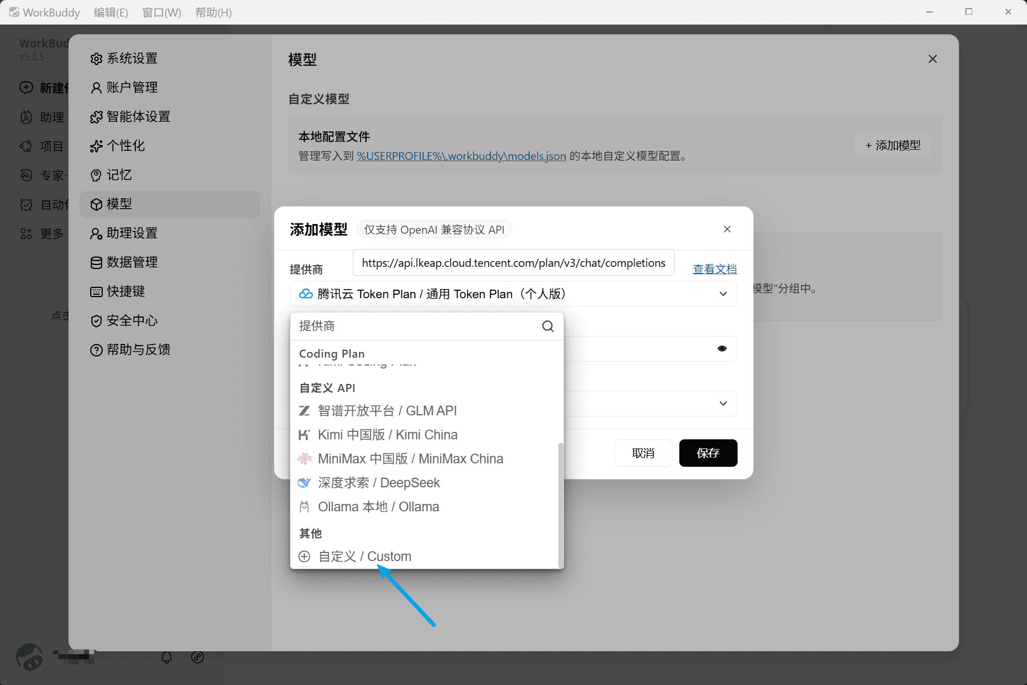
Task: Toggle API key visibility eye icon
Action: tap(722, 348)
